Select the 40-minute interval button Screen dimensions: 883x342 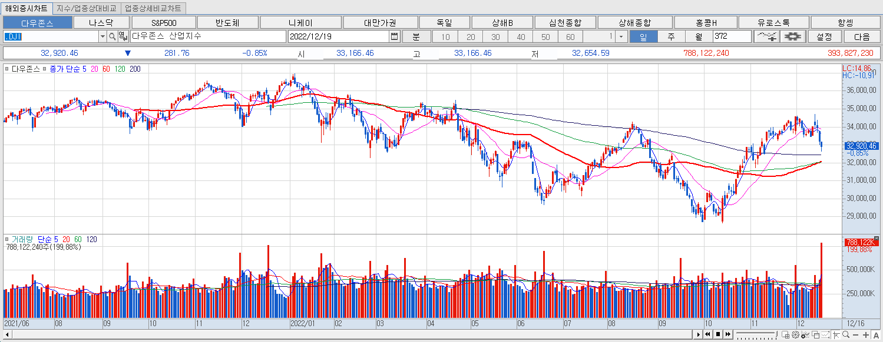pyautogui.click(x=521, y=36)
